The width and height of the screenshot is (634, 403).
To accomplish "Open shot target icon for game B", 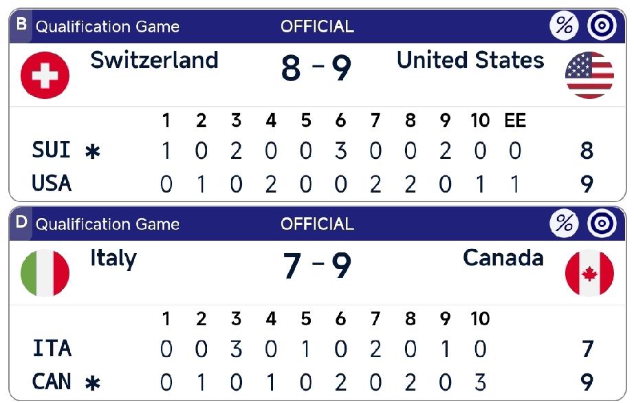I will pos(602,27).
